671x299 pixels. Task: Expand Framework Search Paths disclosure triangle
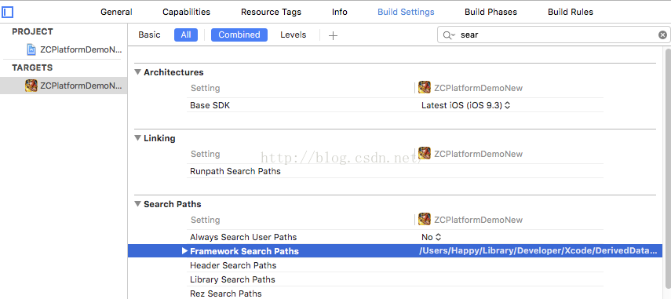[x=185, y=250]
